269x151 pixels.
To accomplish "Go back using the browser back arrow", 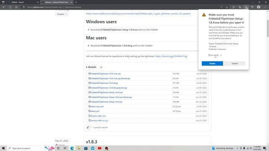I will (x=4, y=7).
